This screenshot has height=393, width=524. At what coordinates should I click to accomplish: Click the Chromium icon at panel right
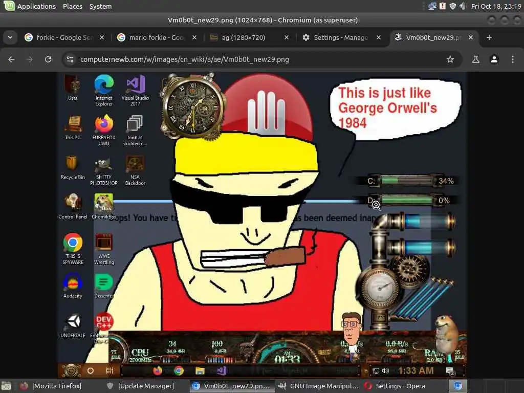458,386
